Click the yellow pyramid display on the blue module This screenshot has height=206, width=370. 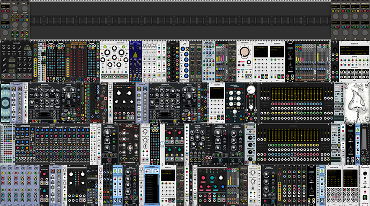(135, 55)
